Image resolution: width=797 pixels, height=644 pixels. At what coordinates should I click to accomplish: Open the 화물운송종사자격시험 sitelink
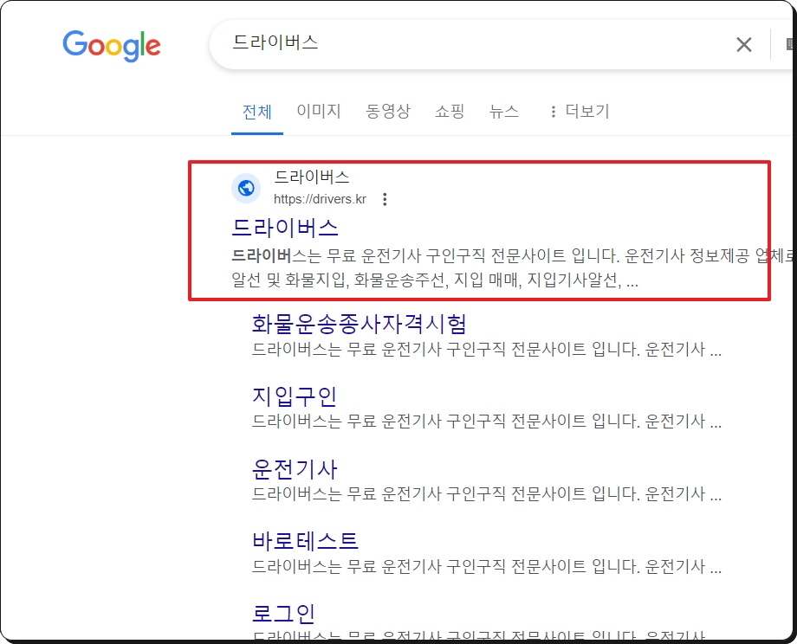click(x=359, y=324)
